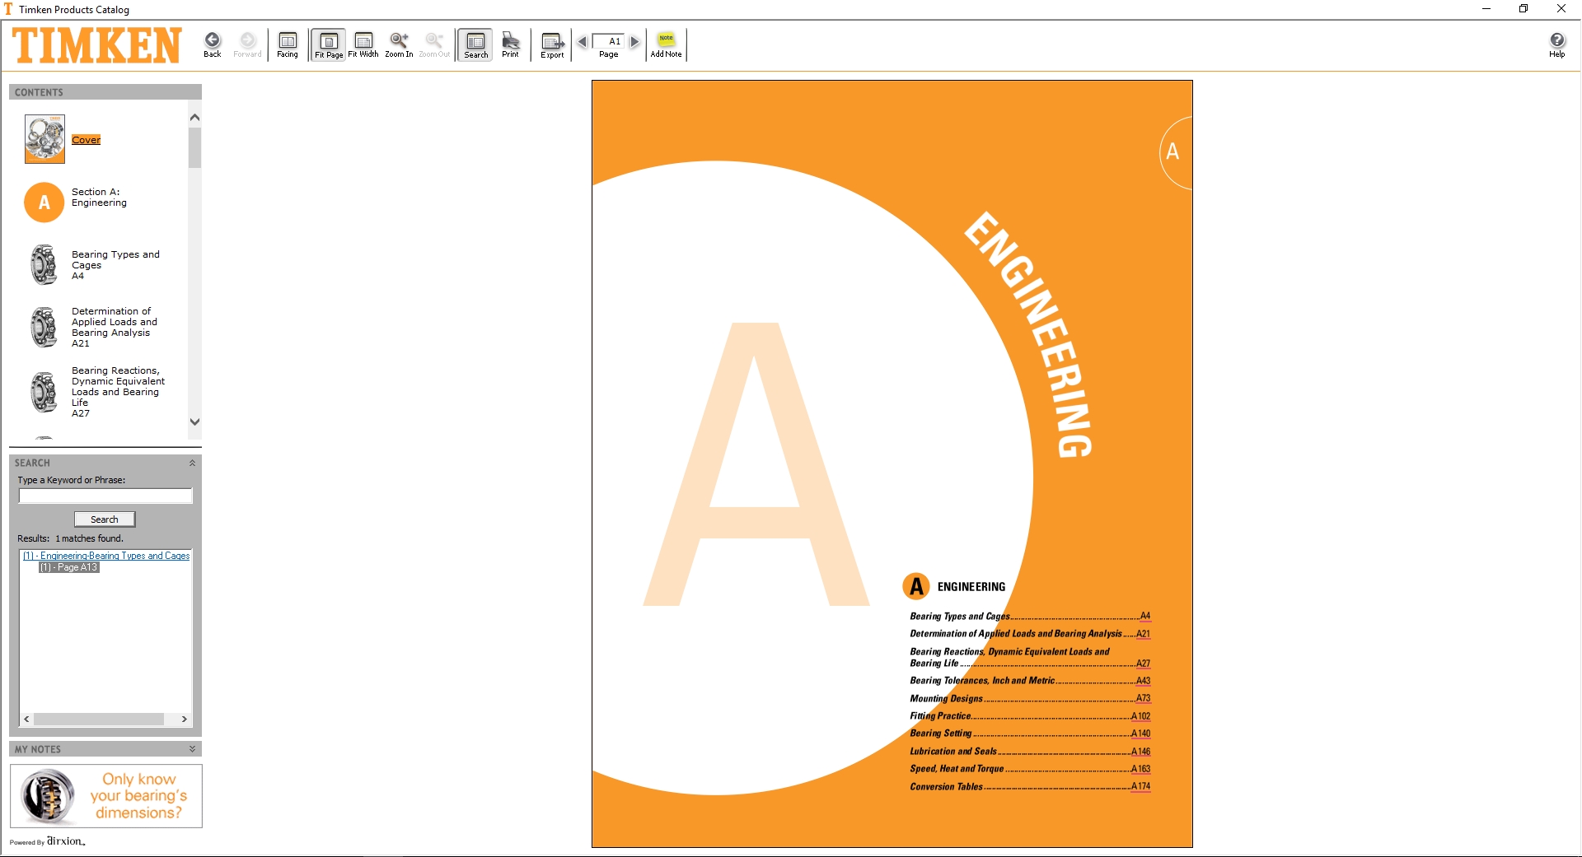
Task: Click the results list right scroll arrow
Action: [185, 720]
